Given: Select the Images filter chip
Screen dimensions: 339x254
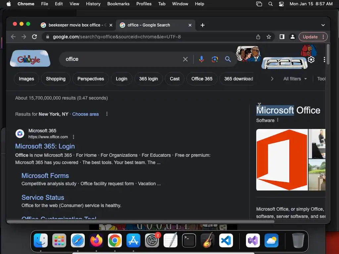Looking at the screenshot, I should 26,79.
